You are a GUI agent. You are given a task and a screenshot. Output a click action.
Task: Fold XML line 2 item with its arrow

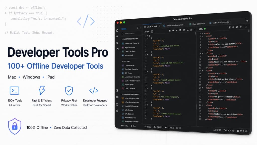(x=203, y=36)
